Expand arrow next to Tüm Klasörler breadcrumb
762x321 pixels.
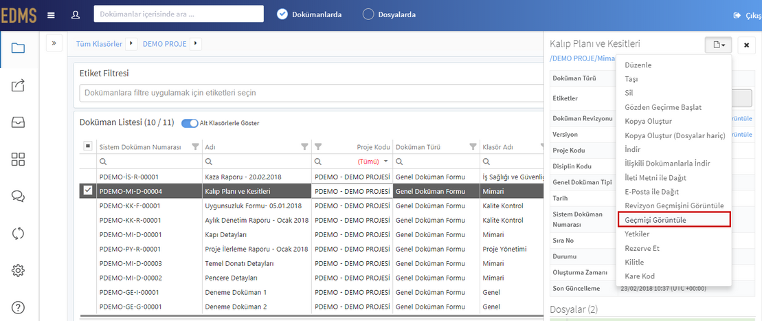coord(131,44)
